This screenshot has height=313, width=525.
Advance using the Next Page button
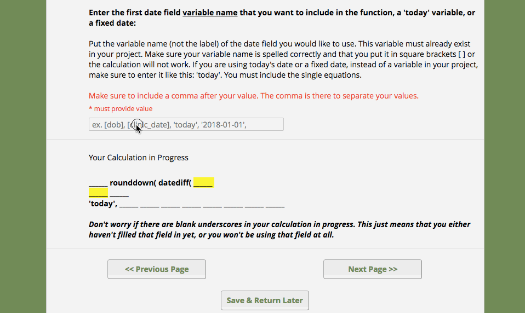coord(373,269)
